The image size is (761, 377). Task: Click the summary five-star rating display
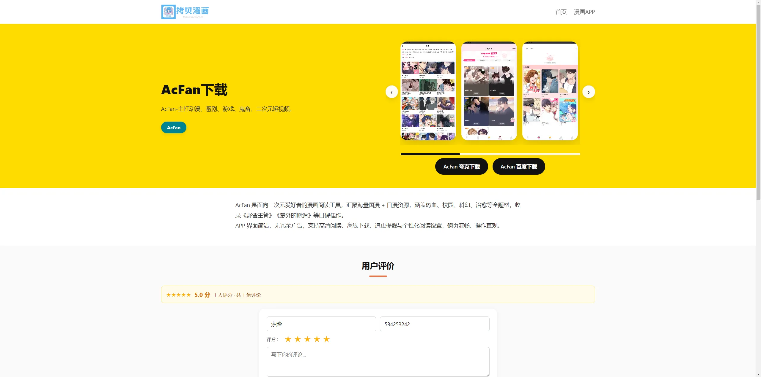[178, 295]
